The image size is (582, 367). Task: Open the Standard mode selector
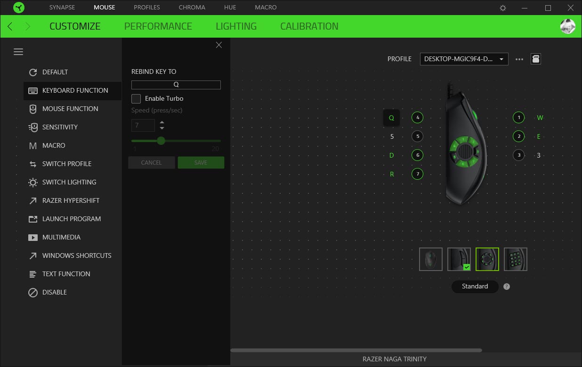475,287
